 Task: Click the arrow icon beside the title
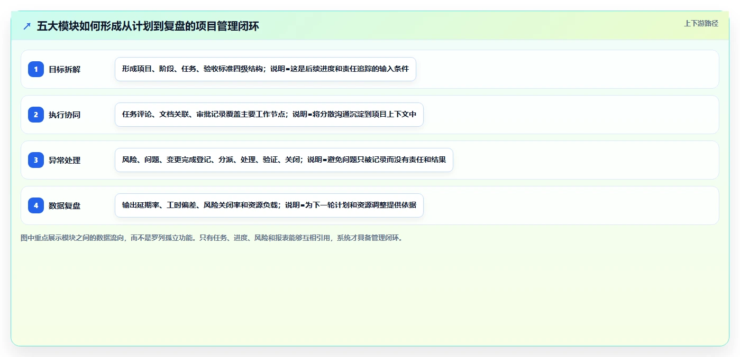(x=27, y=26)
